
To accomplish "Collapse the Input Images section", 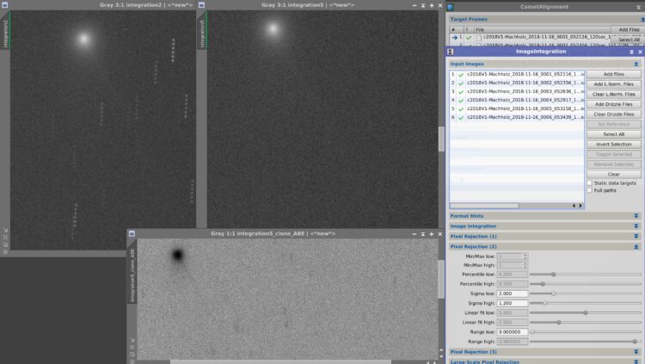I will (x=636, y=65).
